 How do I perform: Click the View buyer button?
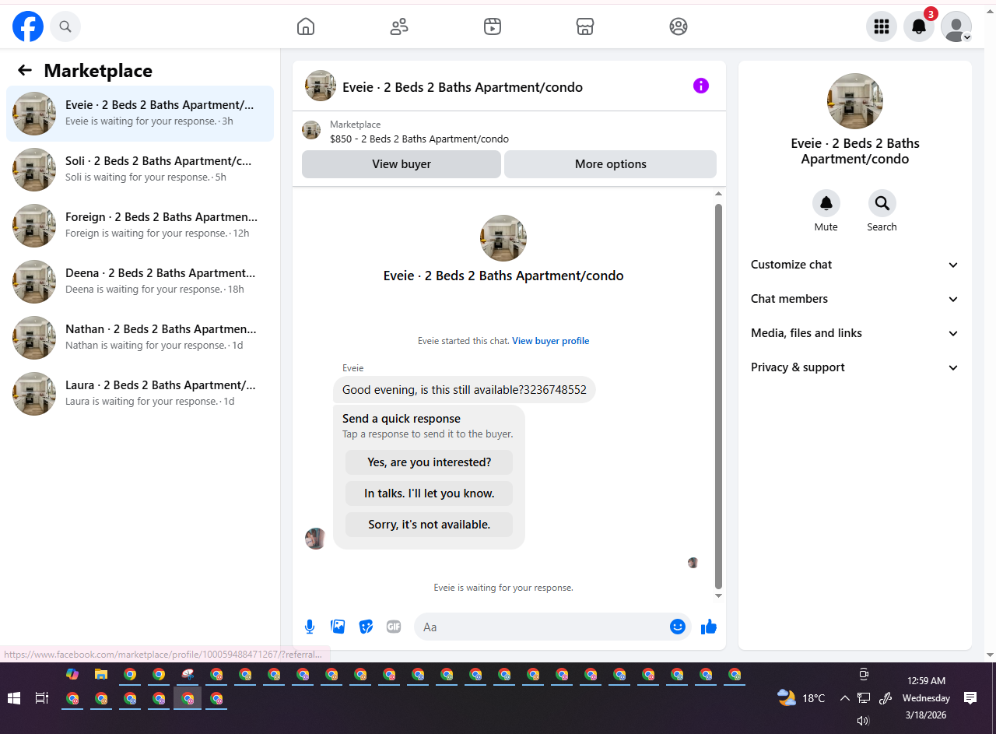[x=402, y=164]
